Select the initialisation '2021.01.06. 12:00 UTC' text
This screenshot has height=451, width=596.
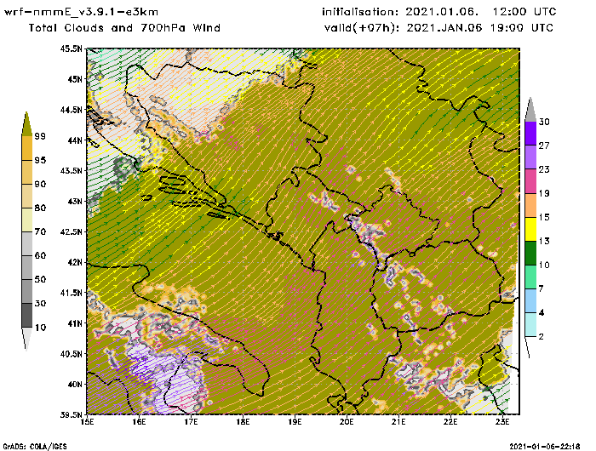(x=481, y=12)
